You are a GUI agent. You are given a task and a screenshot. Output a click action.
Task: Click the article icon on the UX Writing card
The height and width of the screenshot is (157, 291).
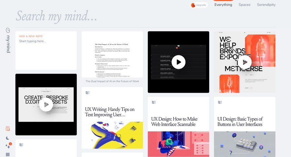click(x=87, y=92)
